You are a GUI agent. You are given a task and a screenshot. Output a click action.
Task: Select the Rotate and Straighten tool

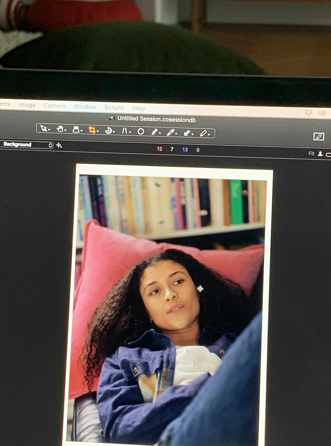[108, 131]
